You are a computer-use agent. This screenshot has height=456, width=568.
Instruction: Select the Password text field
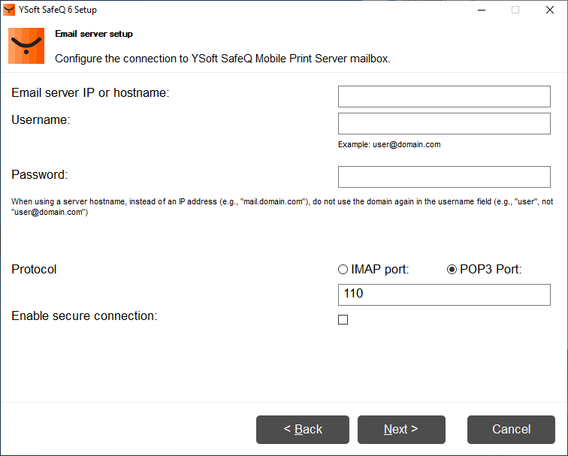[x=444, y=177]
